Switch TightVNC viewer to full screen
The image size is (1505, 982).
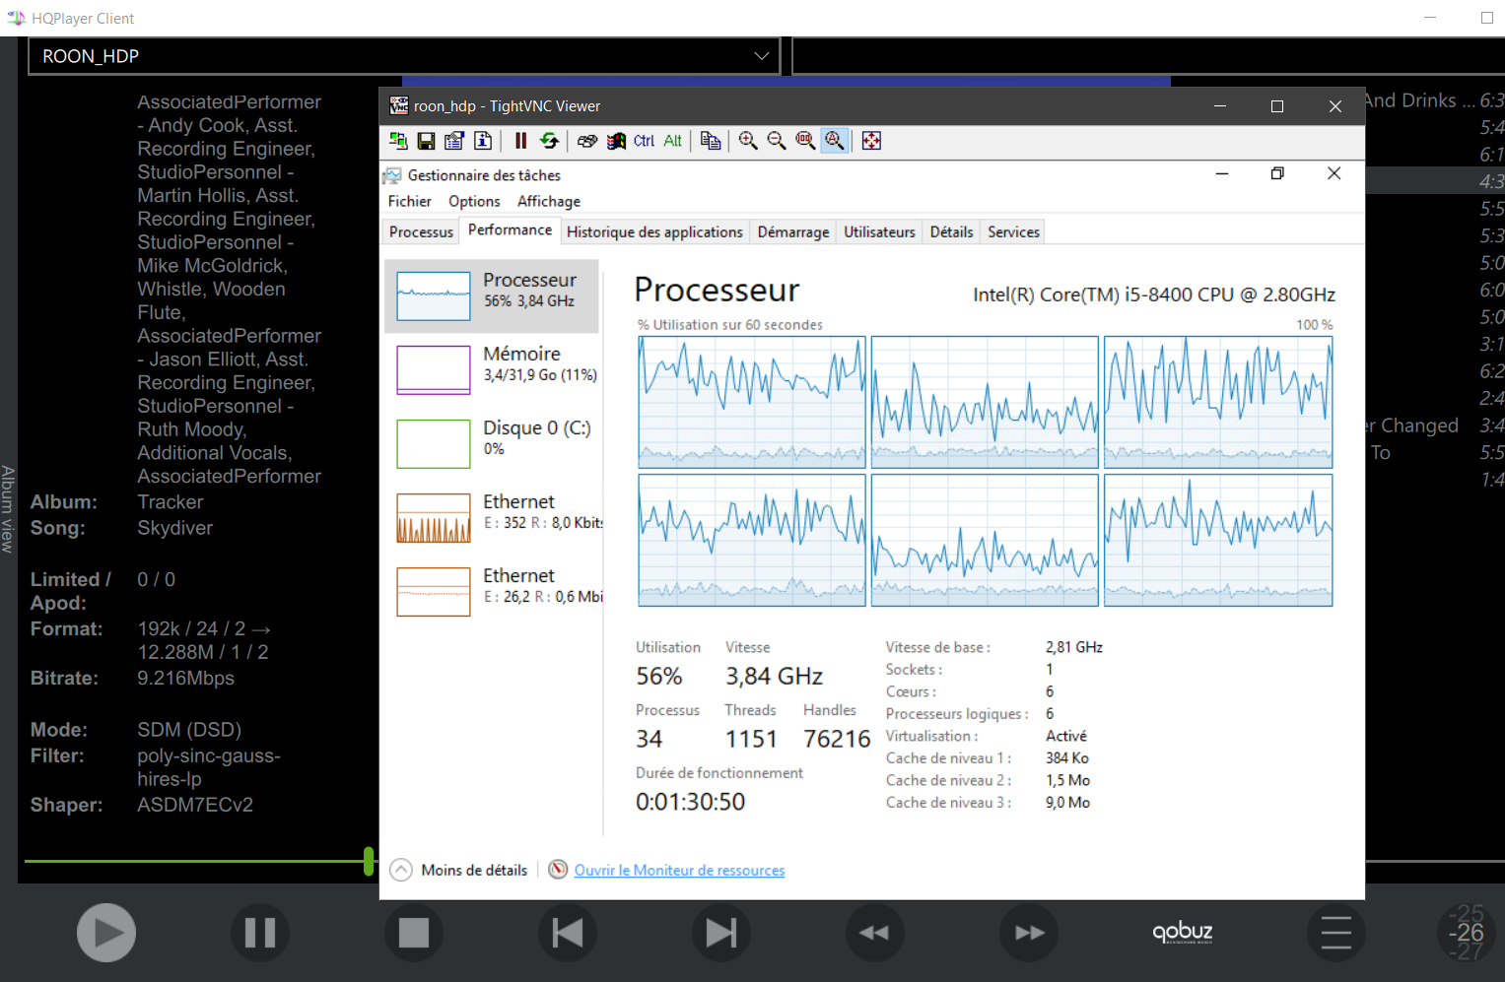point(871,141)
